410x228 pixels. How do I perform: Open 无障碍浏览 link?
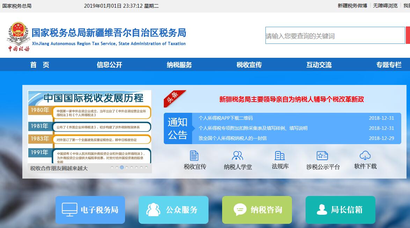coord(385,6)
